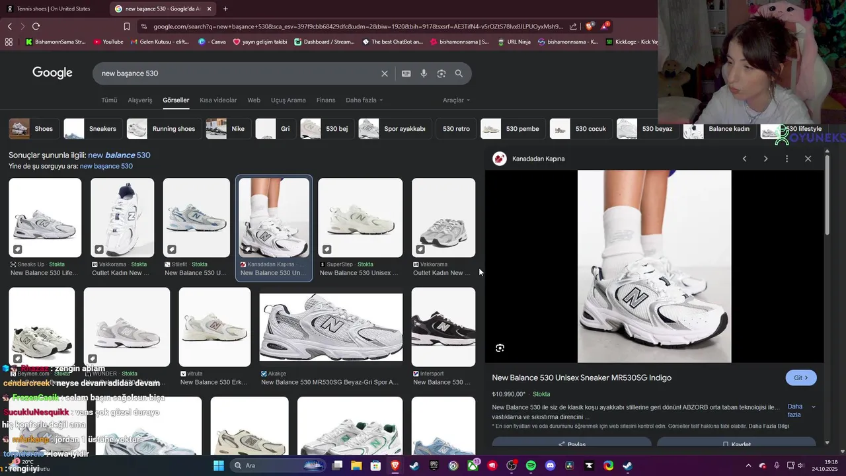Viewport: 846px width, 476px height.
Task: Click the Google search input field
Action: pos(238,73)
